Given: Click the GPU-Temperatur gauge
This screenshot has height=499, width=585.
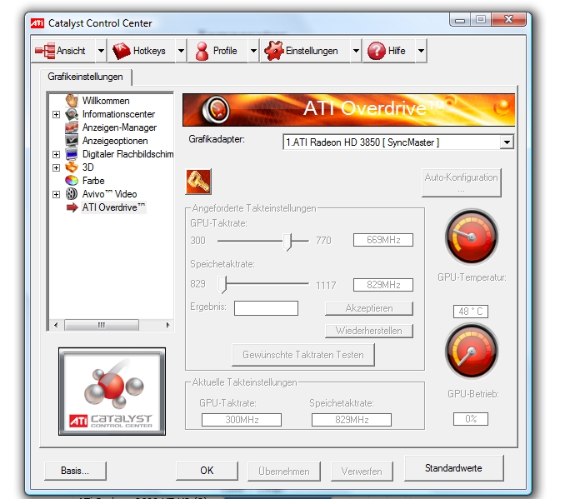Looking at the screenshot, I should pos(472,237).
